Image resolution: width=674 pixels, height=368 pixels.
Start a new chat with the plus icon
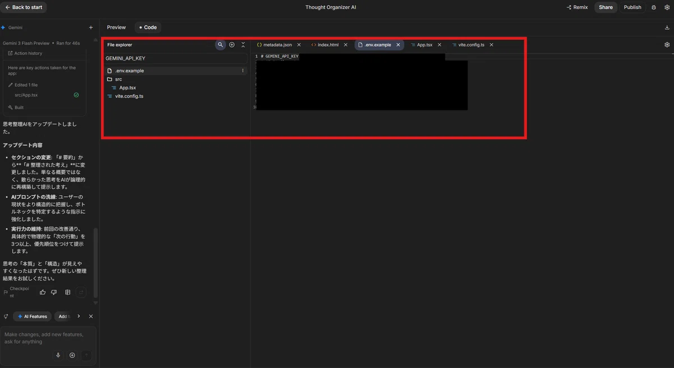[x=91, y=27]
